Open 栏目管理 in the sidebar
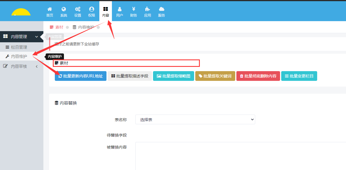Screen dimensions: 346x170 coord(19,47)
